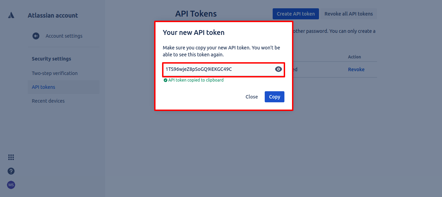Revoke the listed API token
The height and width of the screenshot is (197, 442).
click(x=356, y=69)
